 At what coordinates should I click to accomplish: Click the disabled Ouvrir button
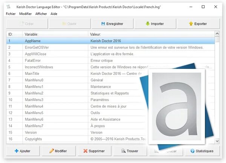pos(70,24)
